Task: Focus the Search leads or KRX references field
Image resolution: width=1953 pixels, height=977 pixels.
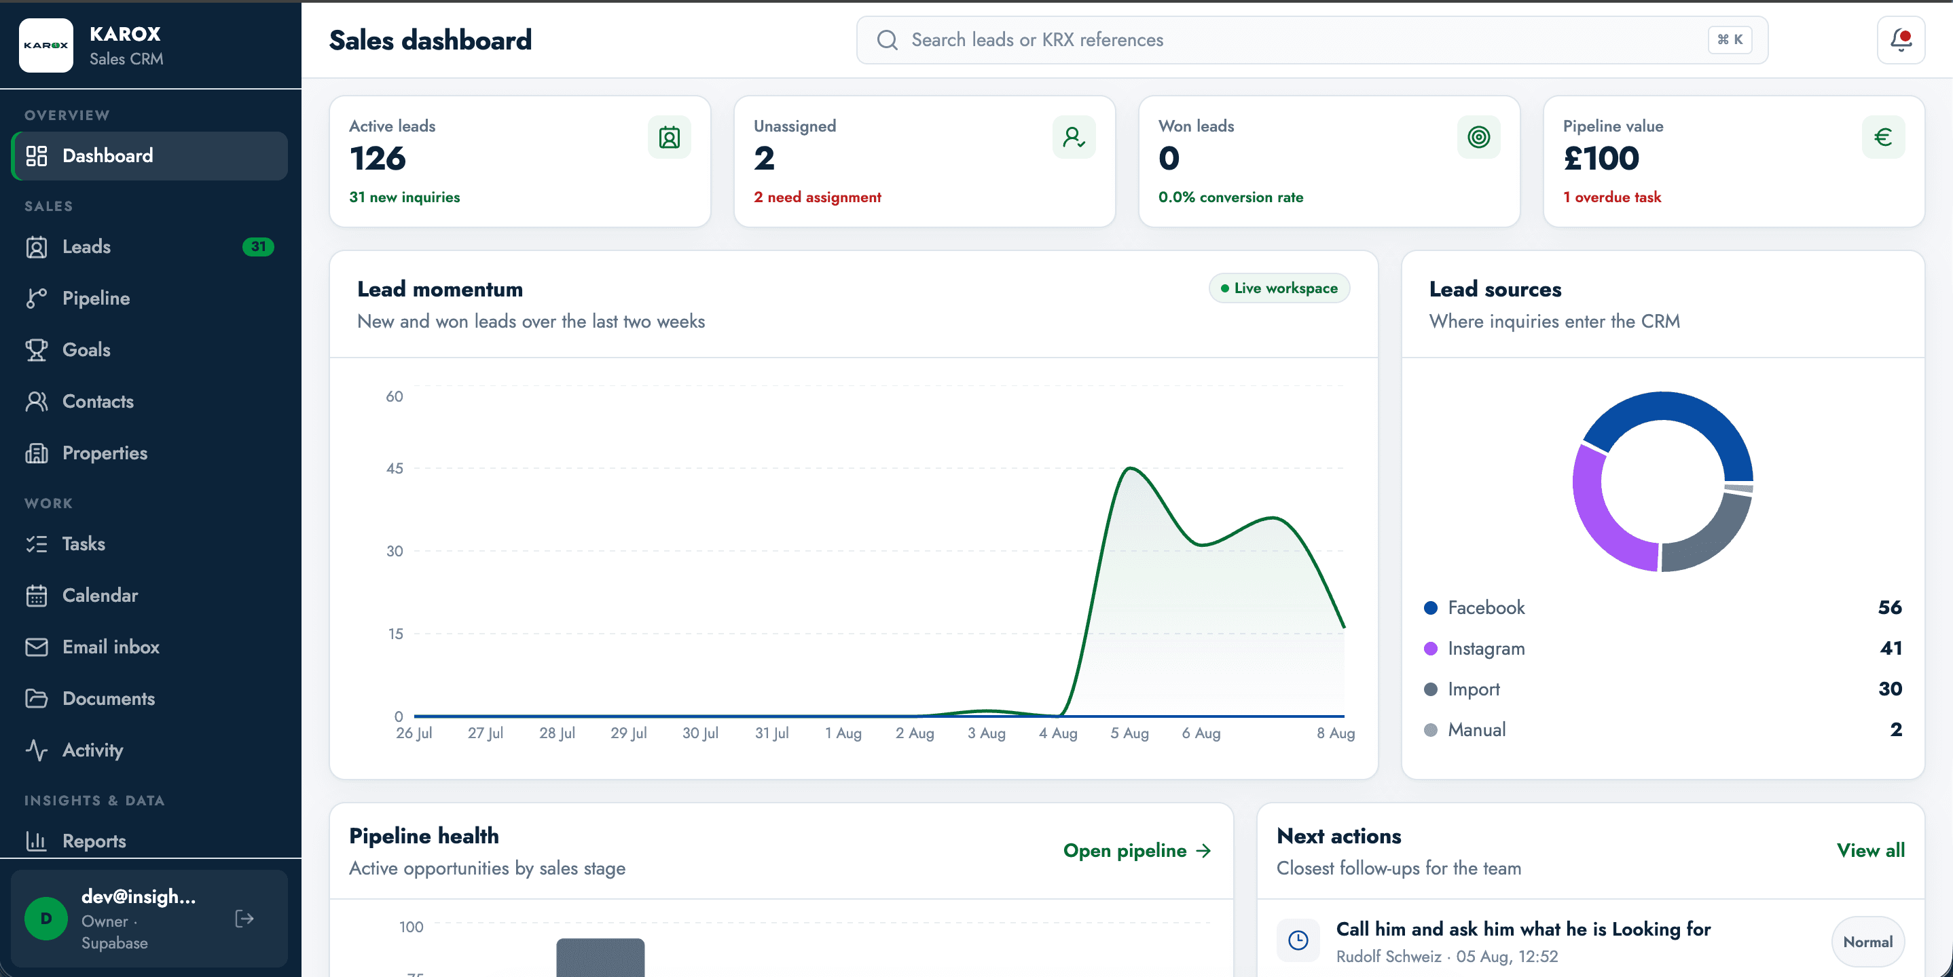Action: (x=1311, y=40)
